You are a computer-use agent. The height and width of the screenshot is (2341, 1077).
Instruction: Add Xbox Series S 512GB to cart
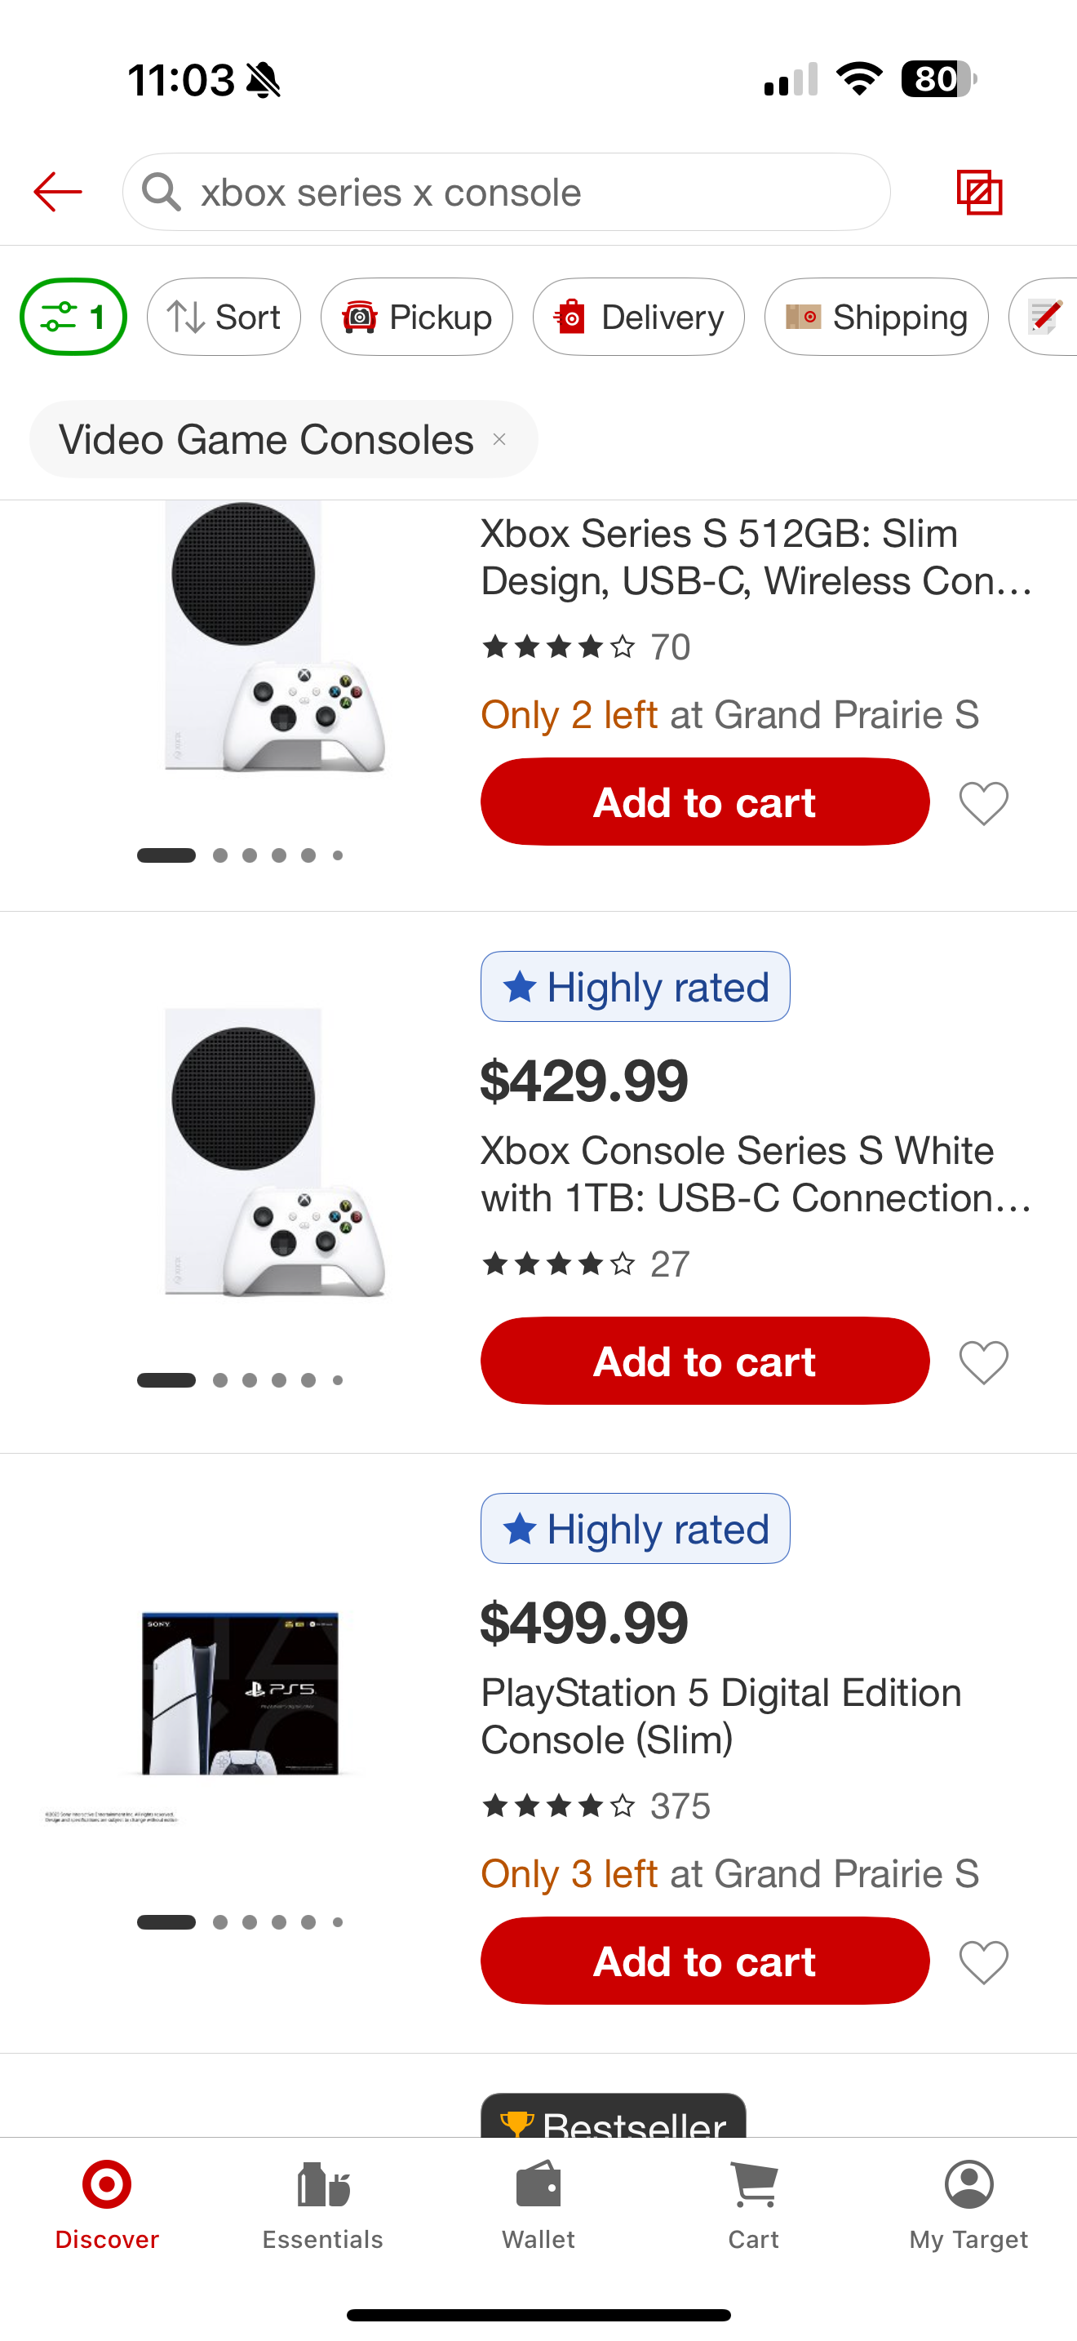pyautogui.click(x=705, y=802)
